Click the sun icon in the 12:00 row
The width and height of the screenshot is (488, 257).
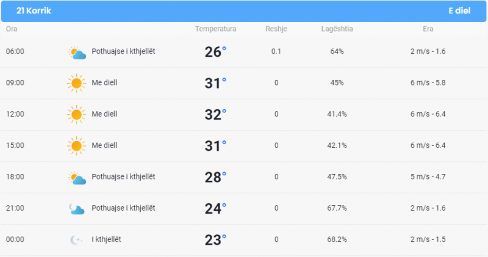tap(76, 114)
